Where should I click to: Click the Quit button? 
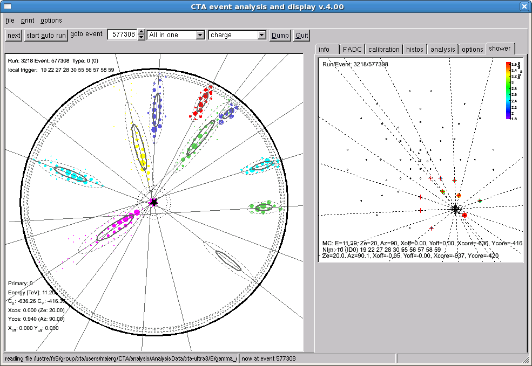(x=301, y=35)
